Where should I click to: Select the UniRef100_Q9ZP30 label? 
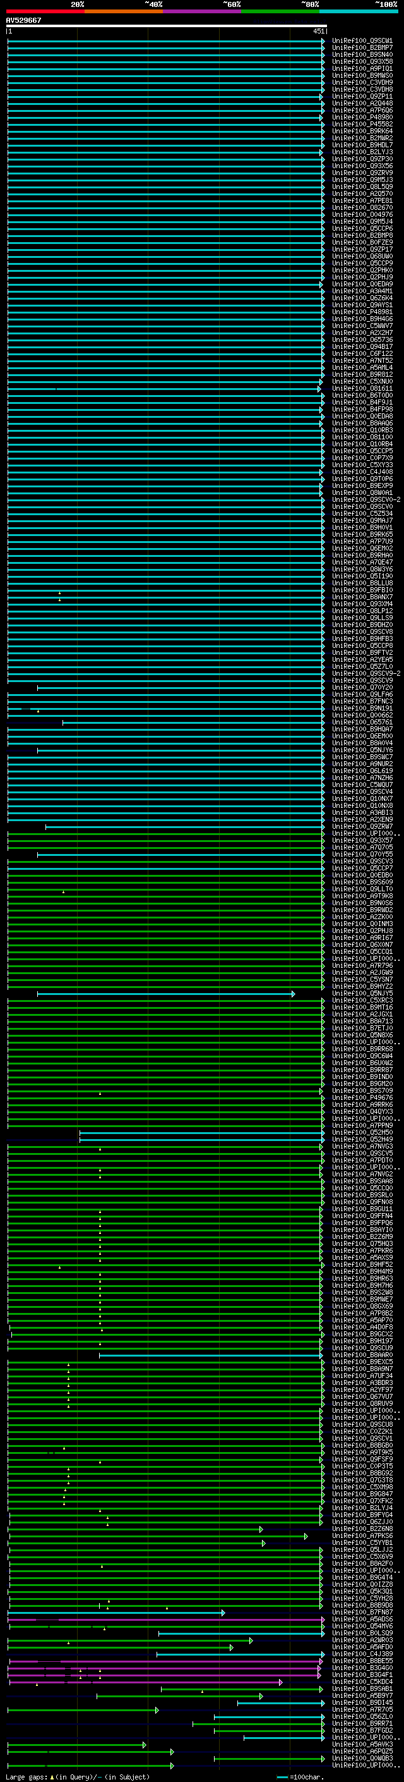tap(362, 159)
